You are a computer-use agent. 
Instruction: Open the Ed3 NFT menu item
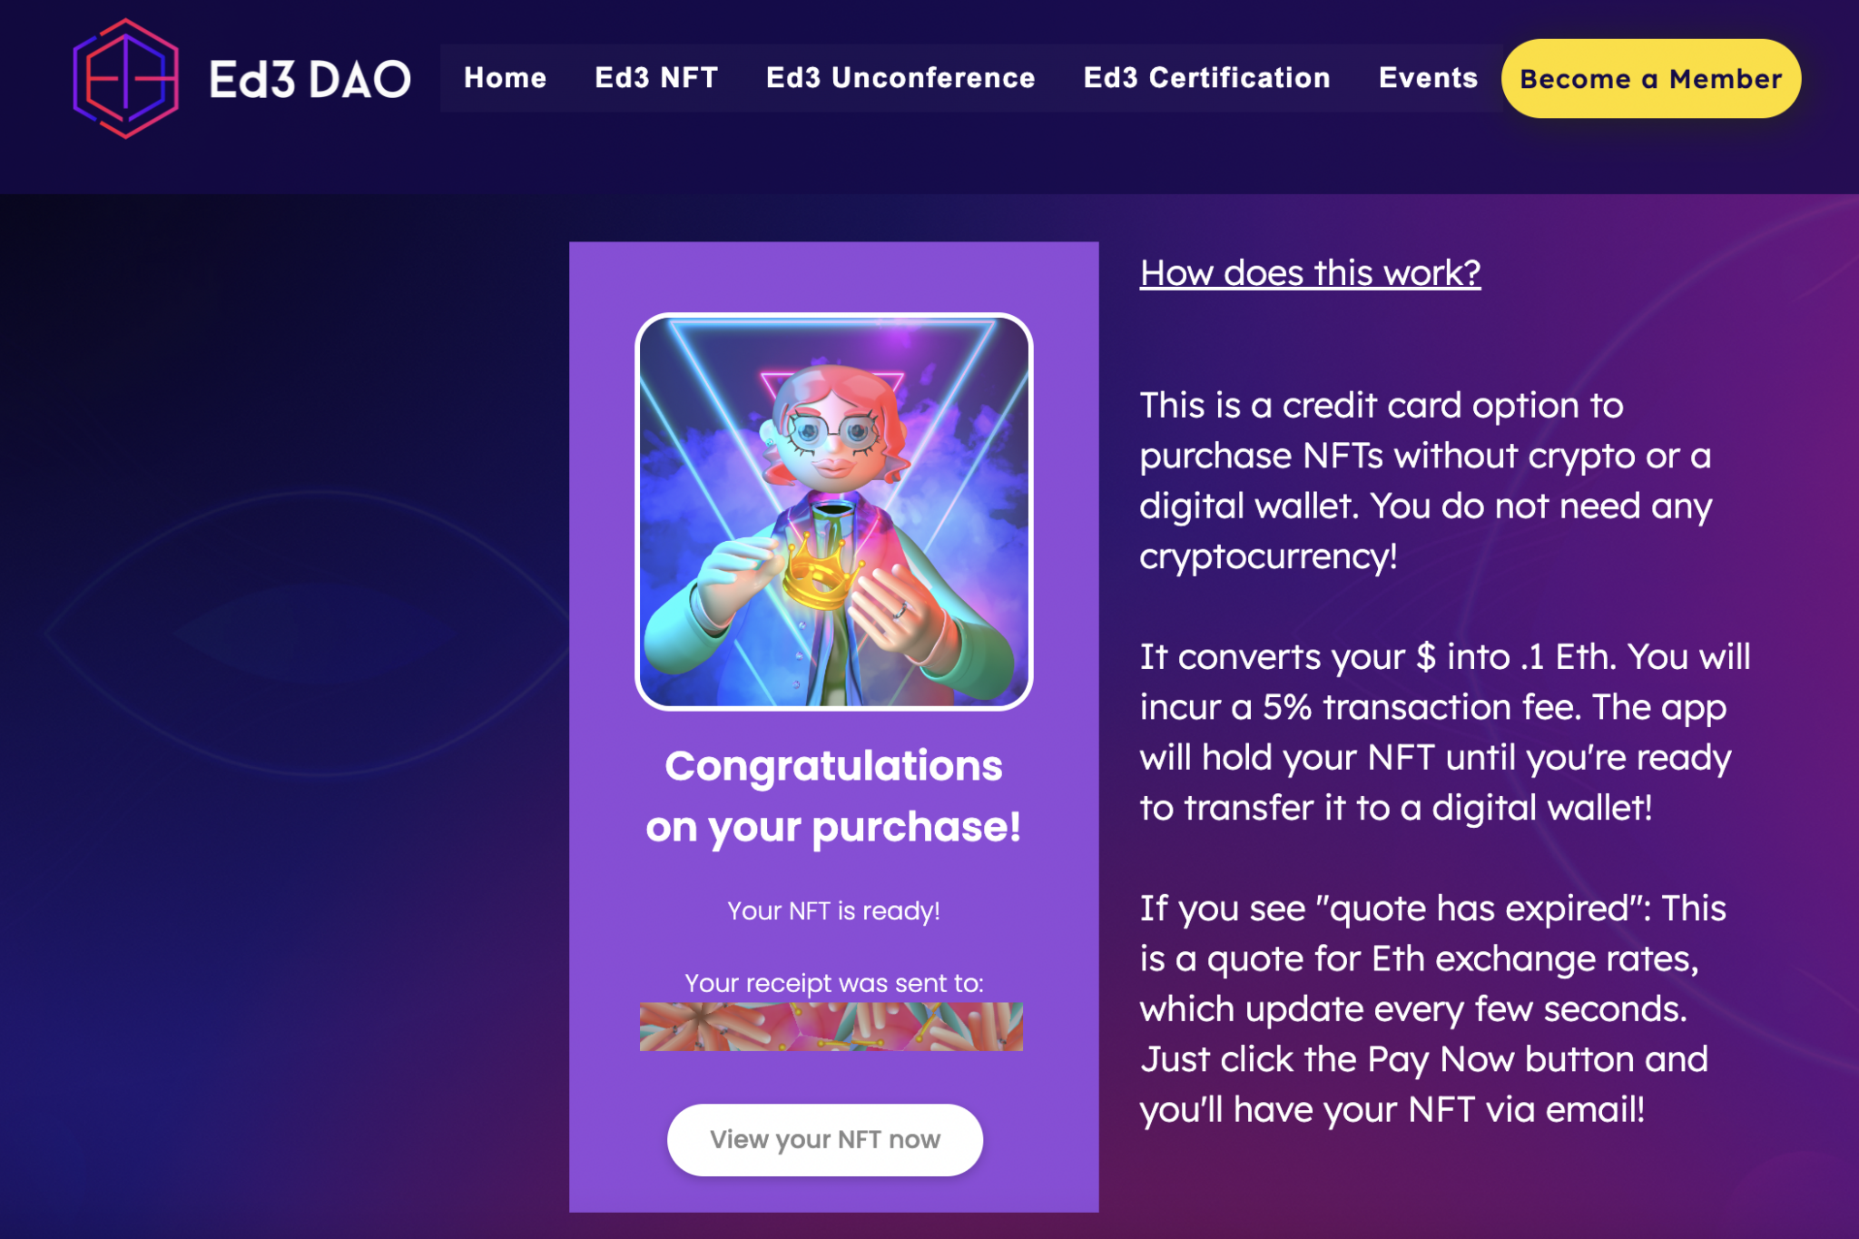tap(656, 78)
